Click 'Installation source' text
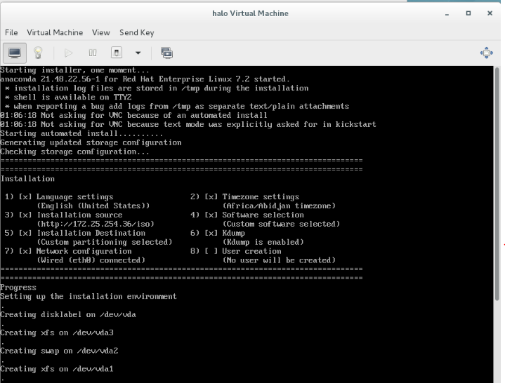 79,215
